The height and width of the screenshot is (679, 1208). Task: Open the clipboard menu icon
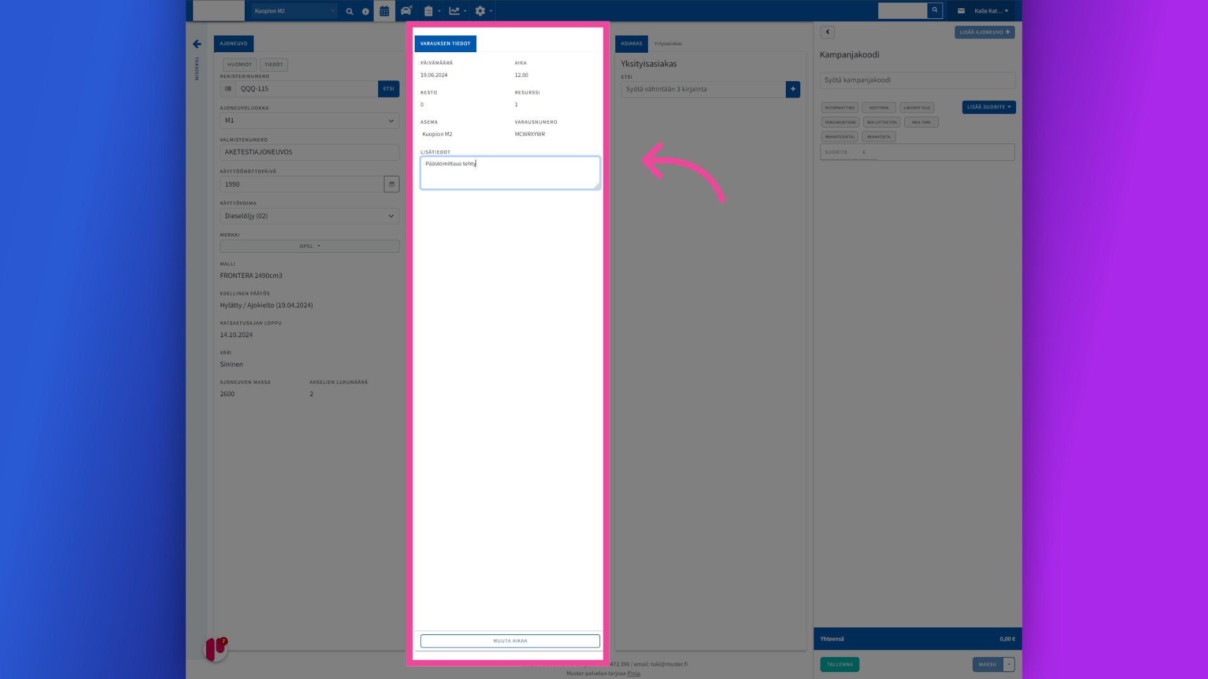[x=432, y=11]
